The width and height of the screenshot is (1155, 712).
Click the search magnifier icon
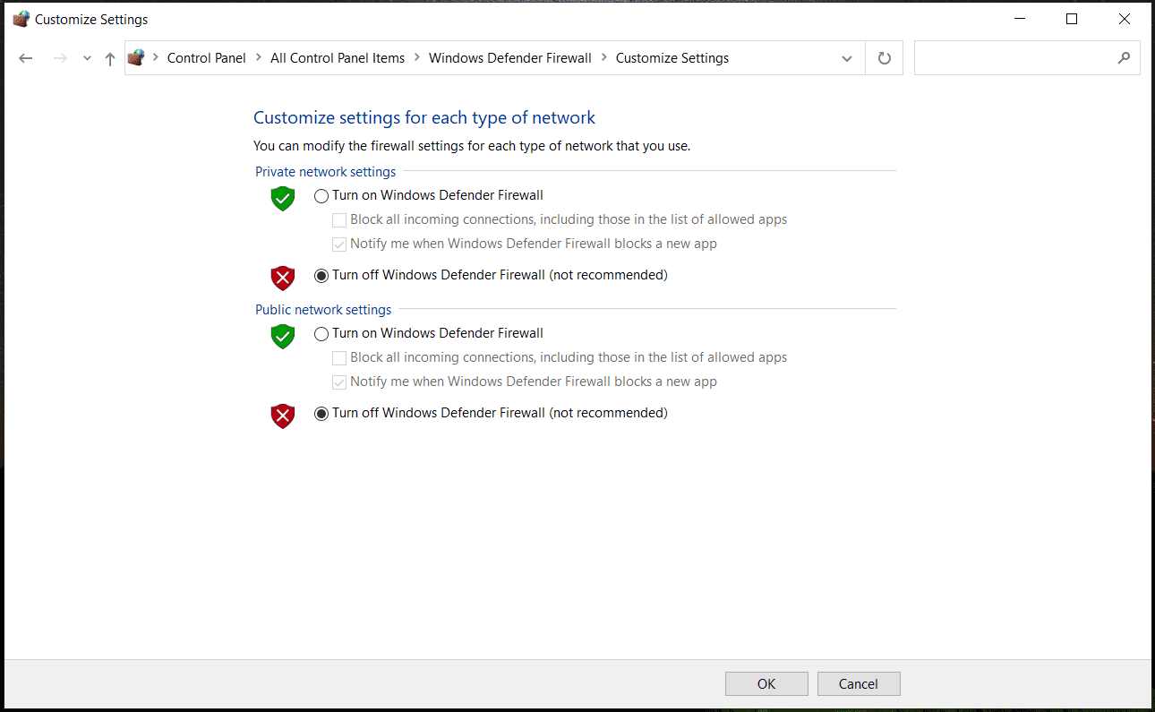[x=1124, y=57]
